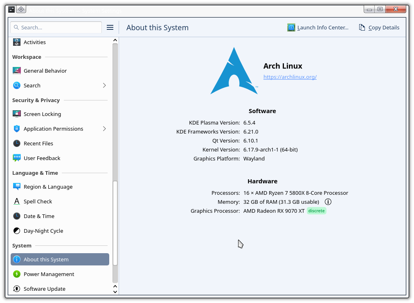414x303 pixels.
Task: Click the Screen Locking icon
Action: click(x=17, y=114)
